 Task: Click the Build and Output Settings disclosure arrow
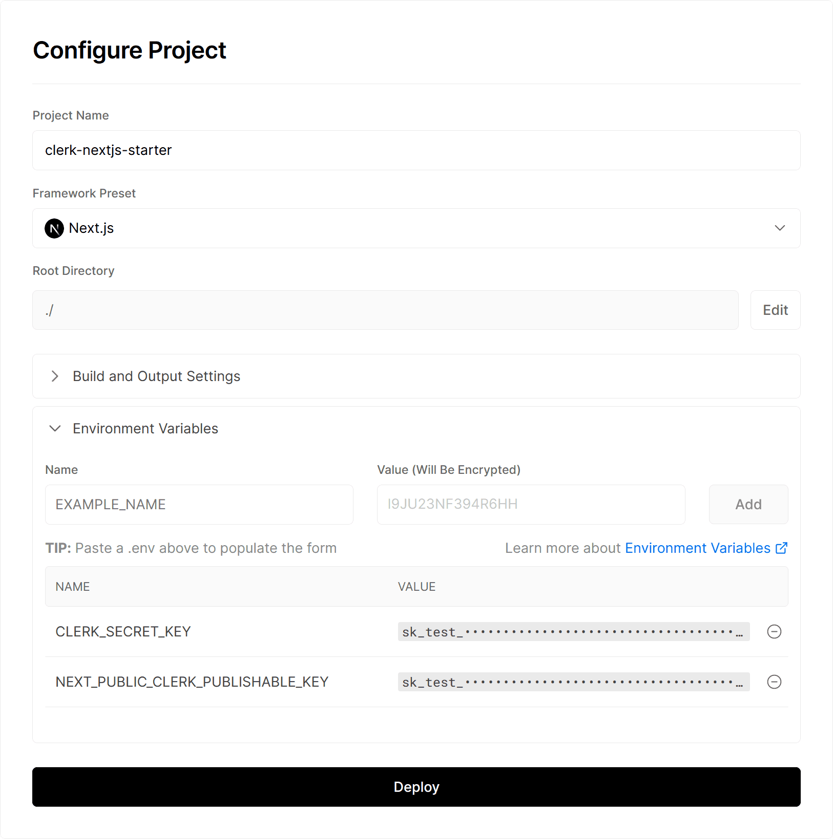(x=55, y=376)
